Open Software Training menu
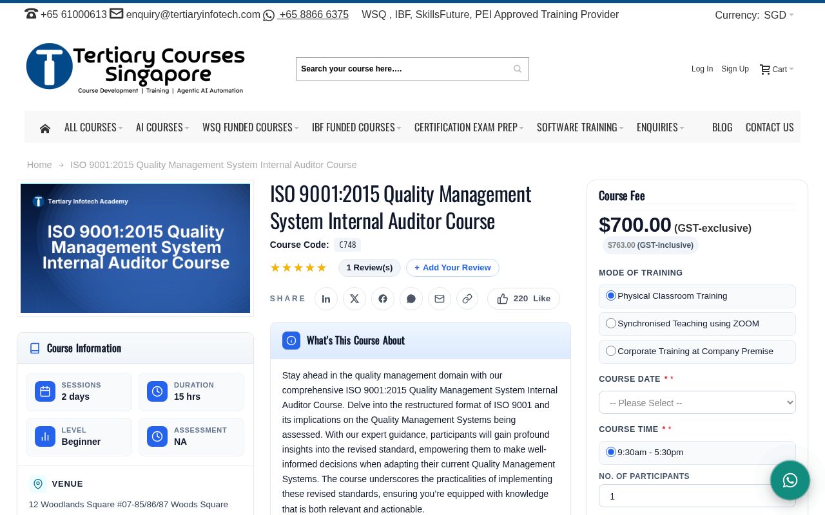 tap(580, 127)
